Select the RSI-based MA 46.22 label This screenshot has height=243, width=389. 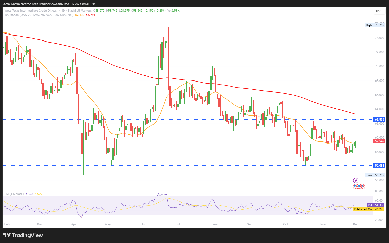[368, 209]
